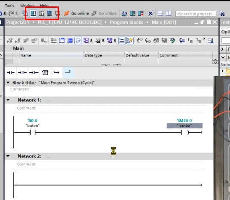
Task: Click the Compile toolbar icon
Action: pyautogui.click(x=25, y=13)
